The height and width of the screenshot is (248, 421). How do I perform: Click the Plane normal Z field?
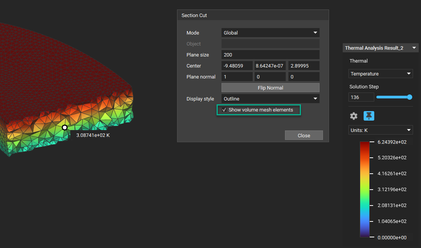(x=304, y=77)
